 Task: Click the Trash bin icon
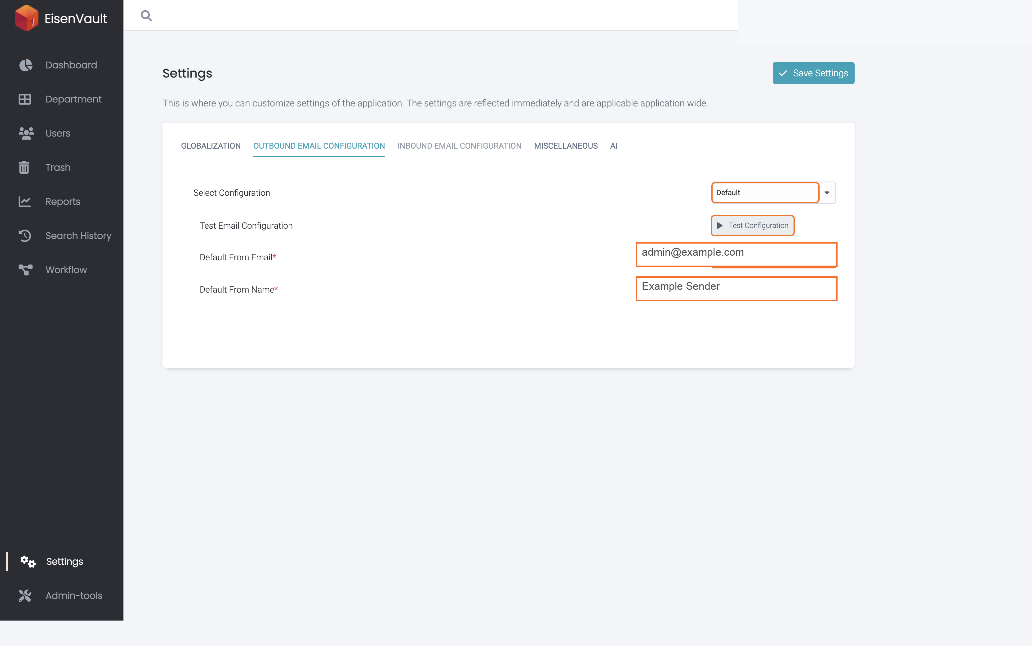pos(24,168)
